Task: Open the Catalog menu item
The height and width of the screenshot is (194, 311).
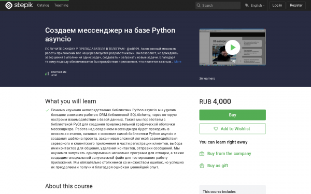Action: tap(43, 5)
